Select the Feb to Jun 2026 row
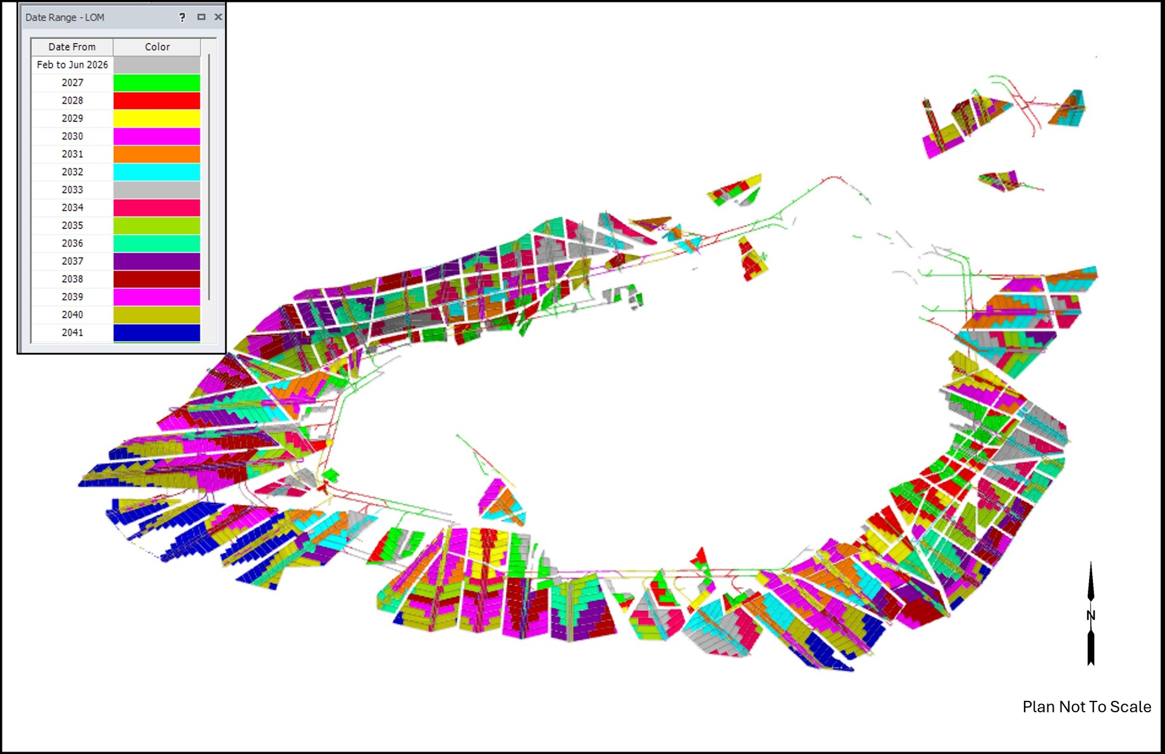The height and width of the screenshot is (754, 1165). click(116, 65)
